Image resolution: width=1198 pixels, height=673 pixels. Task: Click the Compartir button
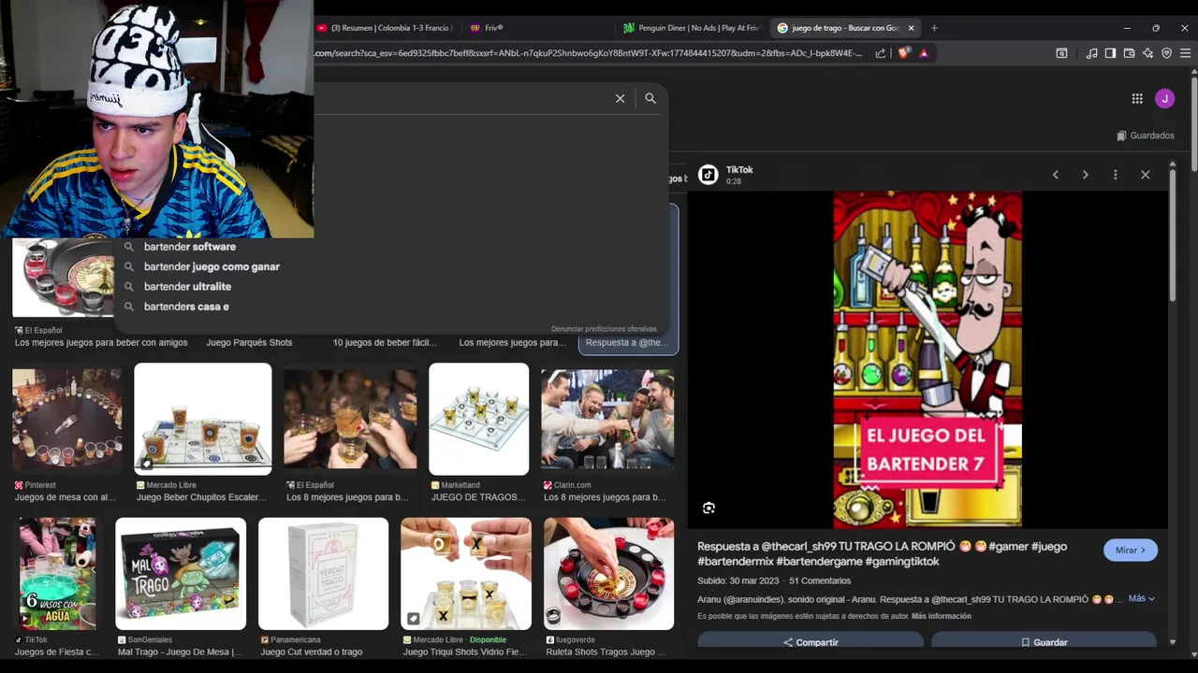(x=811, y=642)
